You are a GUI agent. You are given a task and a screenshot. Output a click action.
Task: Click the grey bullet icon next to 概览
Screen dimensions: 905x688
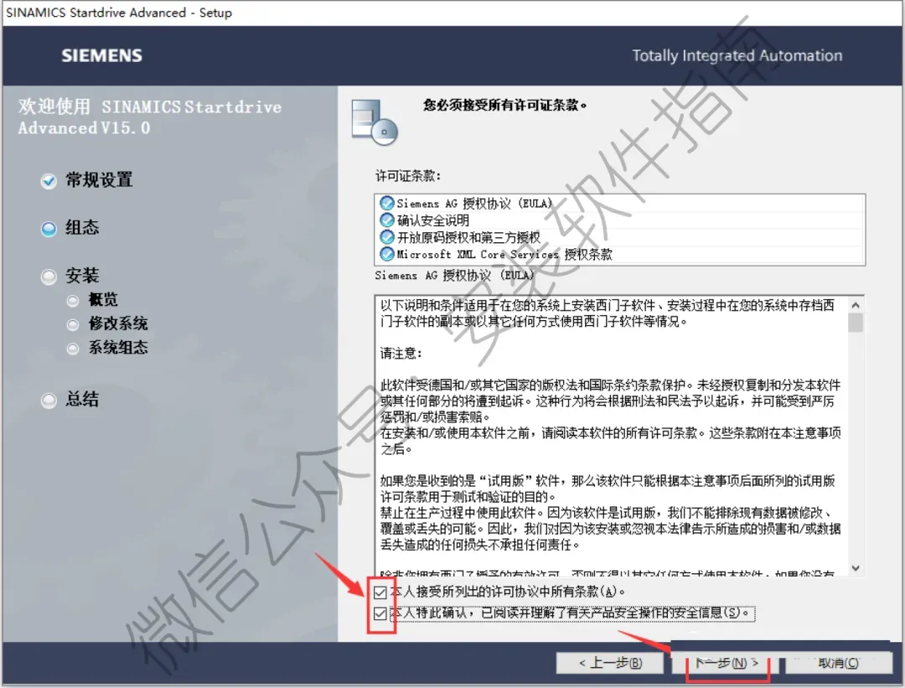click(x=73, y=301)
